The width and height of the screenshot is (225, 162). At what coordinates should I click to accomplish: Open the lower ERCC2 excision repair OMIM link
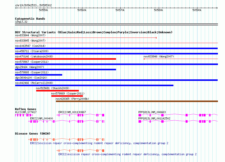pyautogui.click(x=127, y=154)
